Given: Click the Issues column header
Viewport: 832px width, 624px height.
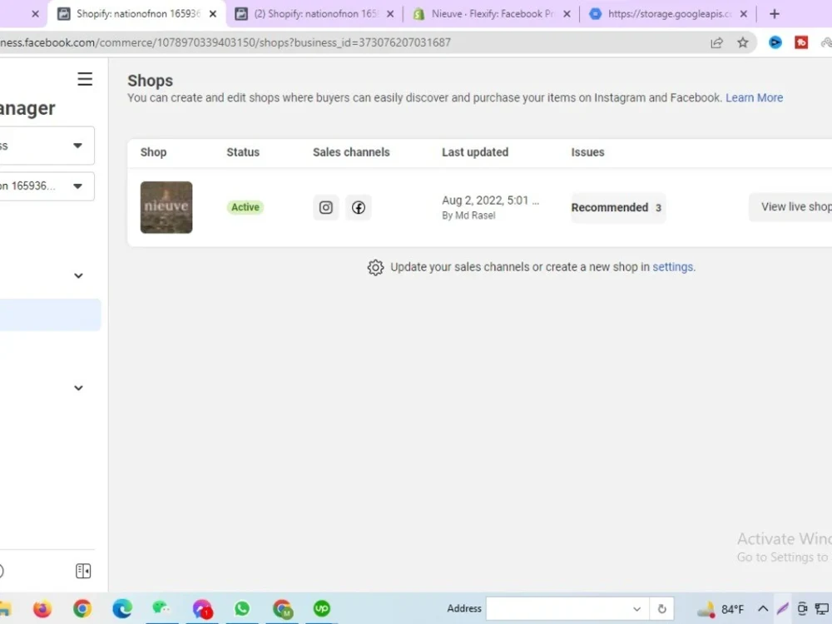Looking at the screenshot, I should pos(587,152).
